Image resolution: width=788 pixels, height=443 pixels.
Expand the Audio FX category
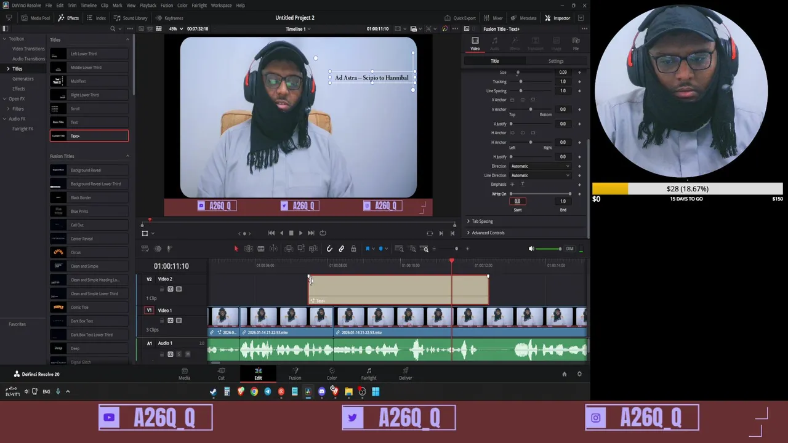click(4, 119)
